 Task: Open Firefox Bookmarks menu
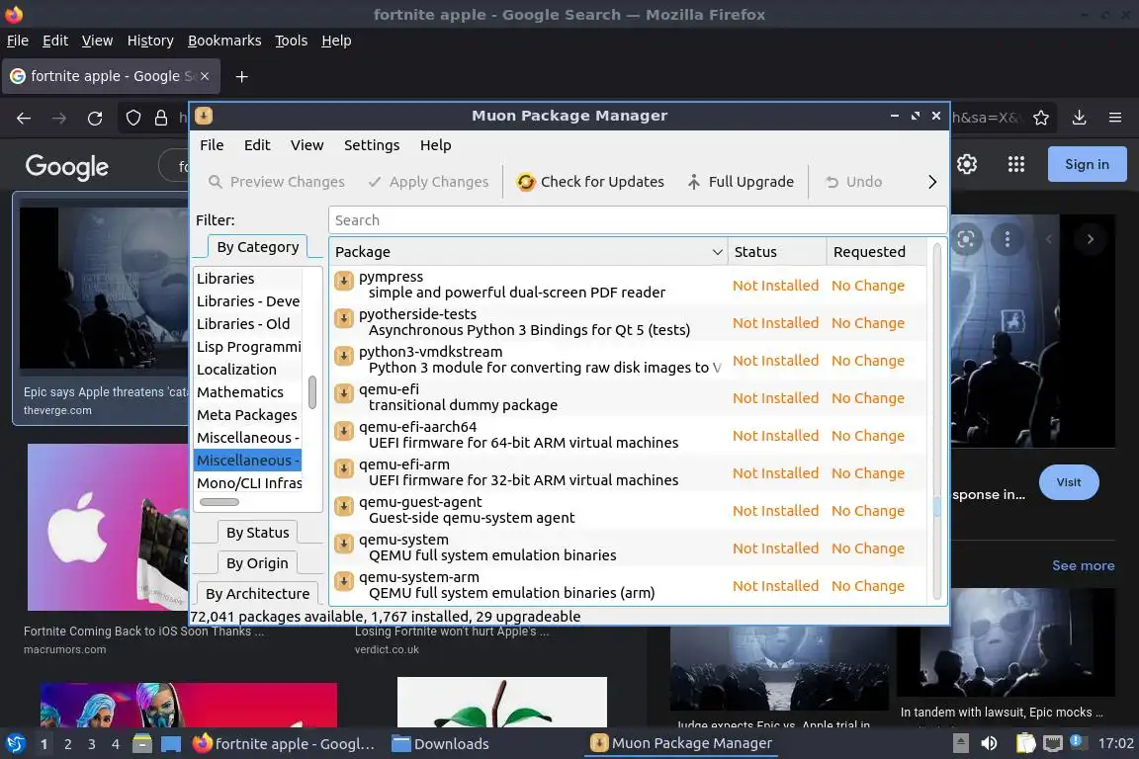[224, 41]
